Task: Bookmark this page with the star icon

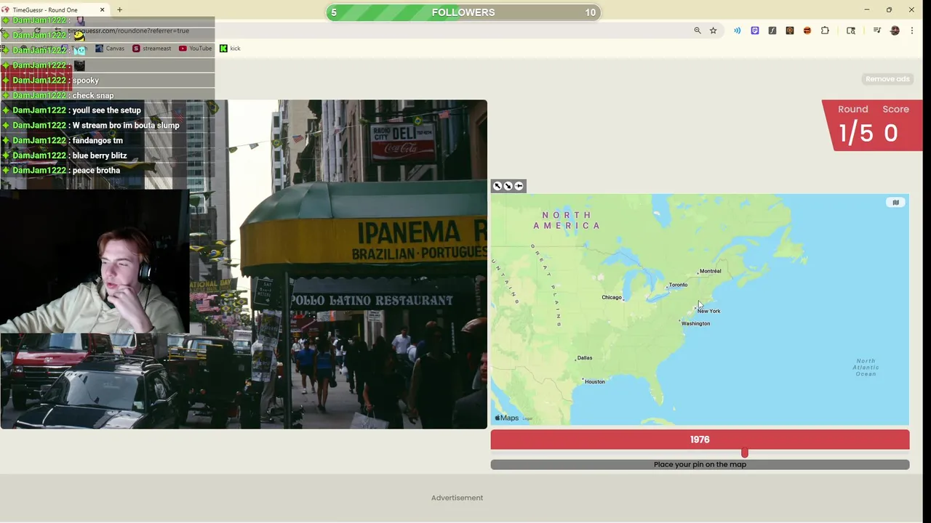Action: pyautogui.click(x=714, y=31)
